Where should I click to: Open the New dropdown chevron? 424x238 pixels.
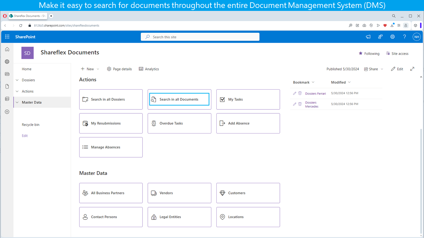(x=98, y=69)
